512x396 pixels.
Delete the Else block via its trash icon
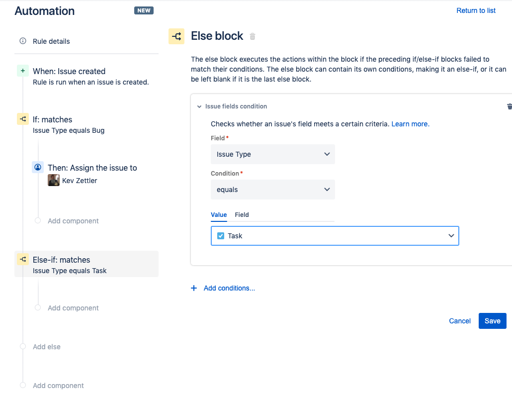click(252, 36)
